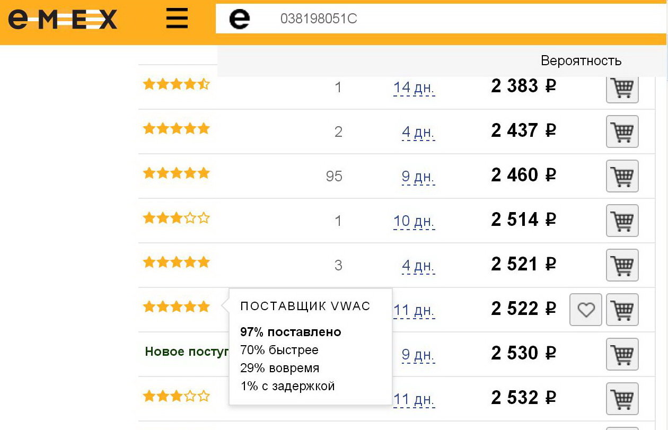Viewport: 668px width, 430px height.
Task: Open the 10 дн. delivery term link
Action: (414, 221)
